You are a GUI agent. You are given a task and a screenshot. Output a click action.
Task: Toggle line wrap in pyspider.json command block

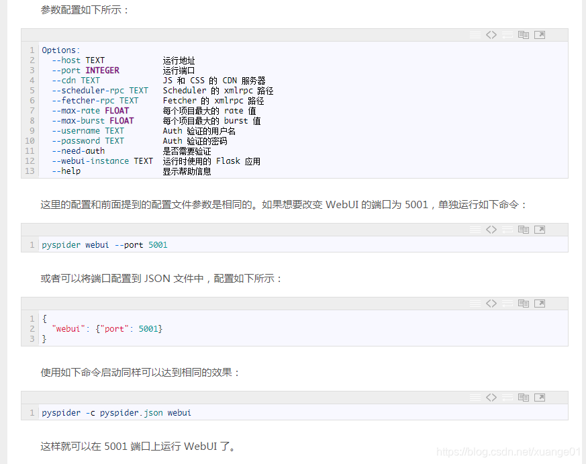point(507,397)
